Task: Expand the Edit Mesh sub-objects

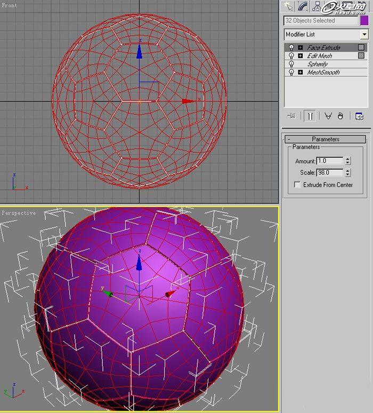Action: pos(301,55)
